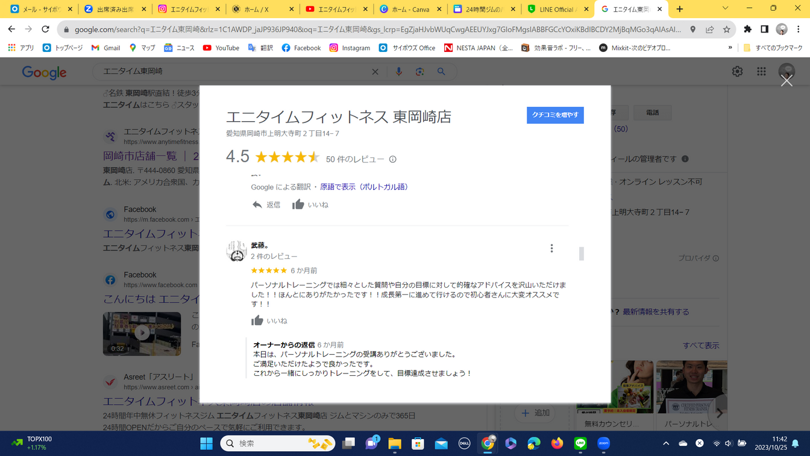
Task: Start voice search with microphone icon
Action: (x=398, y=72)
